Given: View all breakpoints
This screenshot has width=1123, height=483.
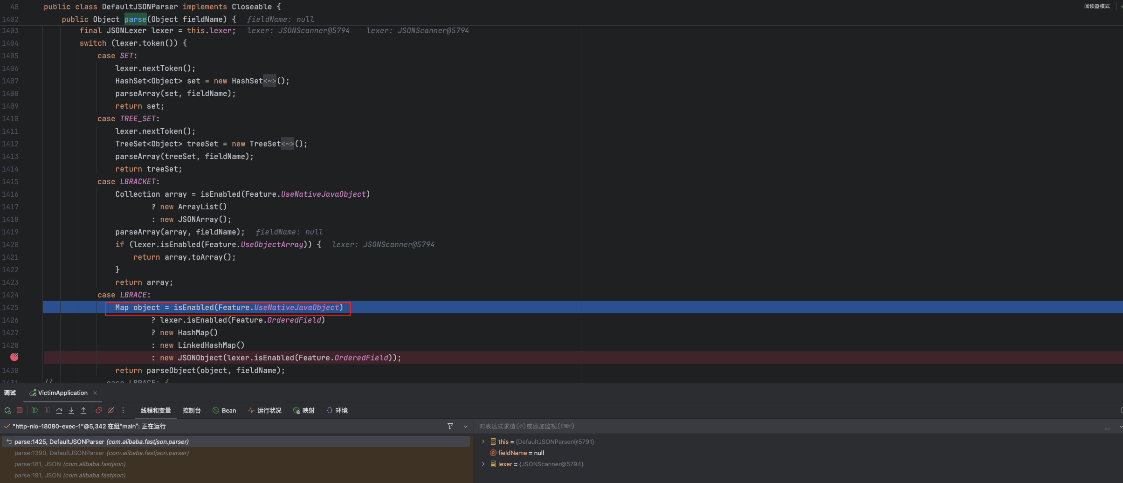Looking at the screenshot, I should click(x=99, y=411).
